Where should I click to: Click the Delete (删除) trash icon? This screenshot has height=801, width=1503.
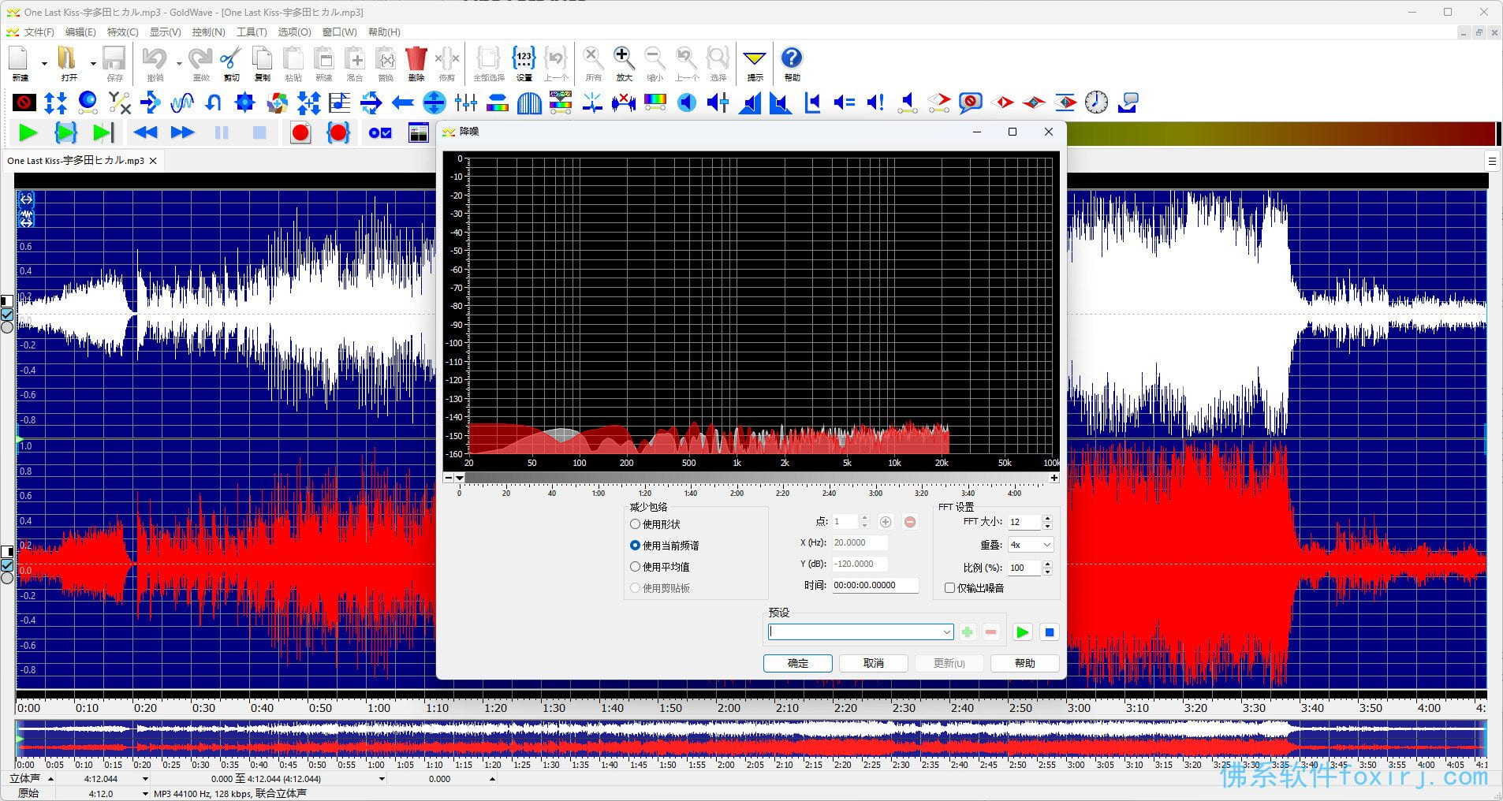coord(416,63)
